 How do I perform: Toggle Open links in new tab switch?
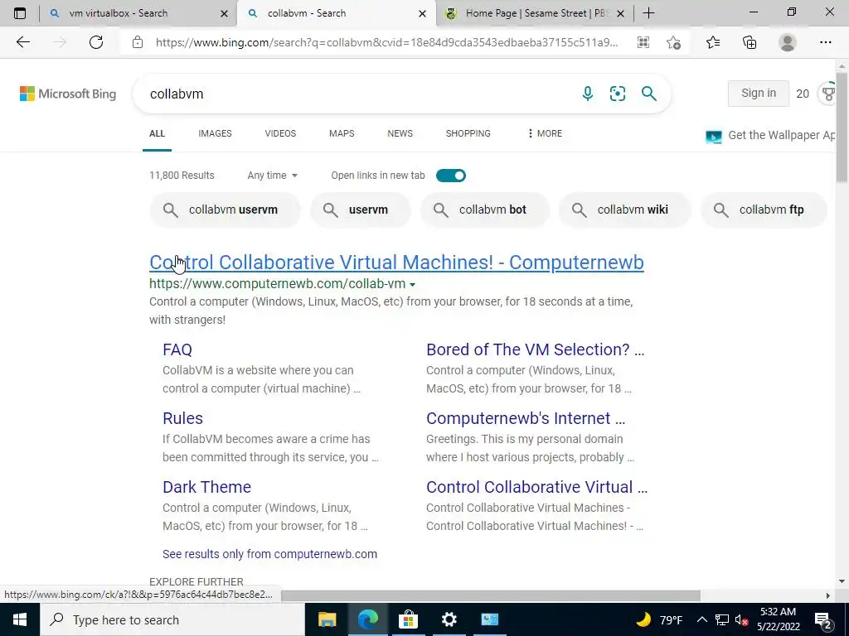click(x=450, y=176)
